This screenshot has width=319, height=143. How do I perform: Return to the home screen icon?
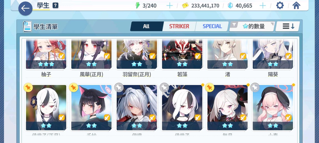pyautogui.click(x=297, y=6)
